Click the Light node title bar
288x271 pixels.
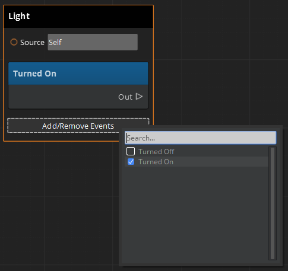(78, 17)
